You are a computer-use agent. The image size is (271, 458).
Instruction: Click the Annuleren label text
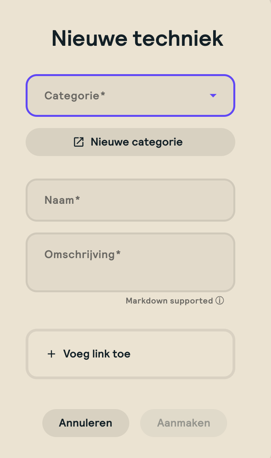[85, 423]
